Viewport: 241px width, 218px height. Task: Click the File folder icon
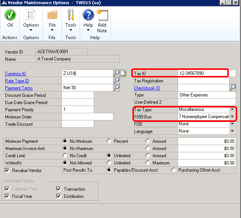pos(52,16)
